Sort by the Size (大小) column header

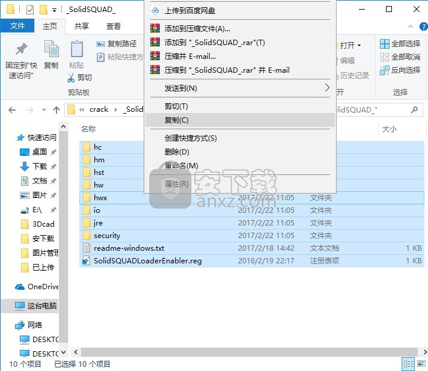tap(390, 129)
